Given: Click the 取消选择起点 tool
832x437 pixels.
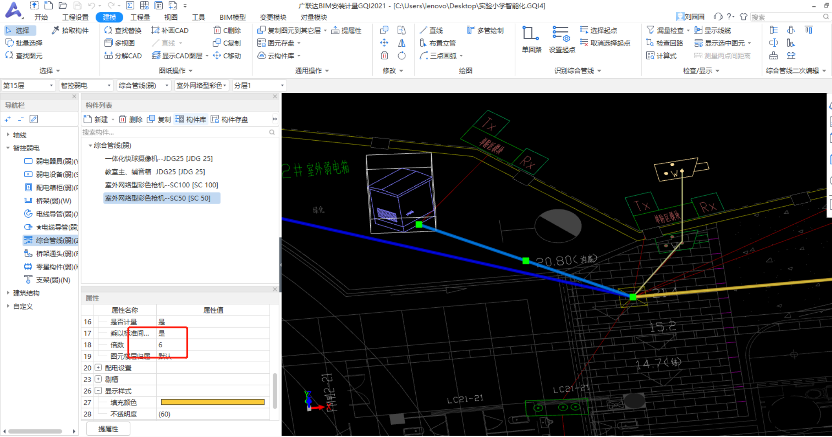Looking at the screenshot, I should (605, 43).
